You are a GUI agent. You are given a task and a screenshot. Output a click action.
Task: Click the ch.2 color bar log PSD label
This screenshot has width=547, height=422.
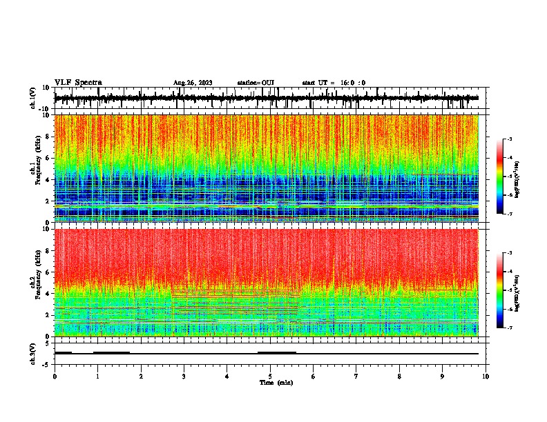click(517, 294)
